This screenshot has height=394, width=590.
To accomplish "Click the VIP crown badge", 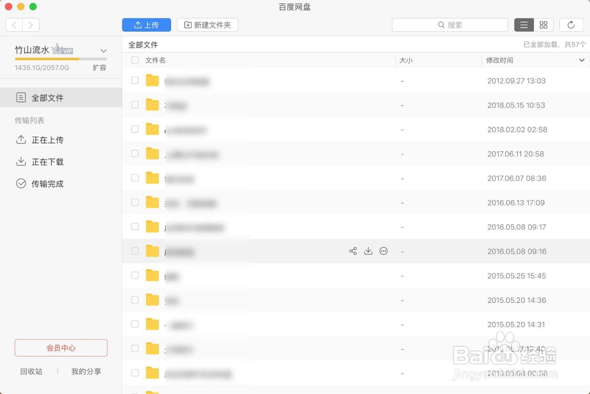I will [x=63, y=49].
